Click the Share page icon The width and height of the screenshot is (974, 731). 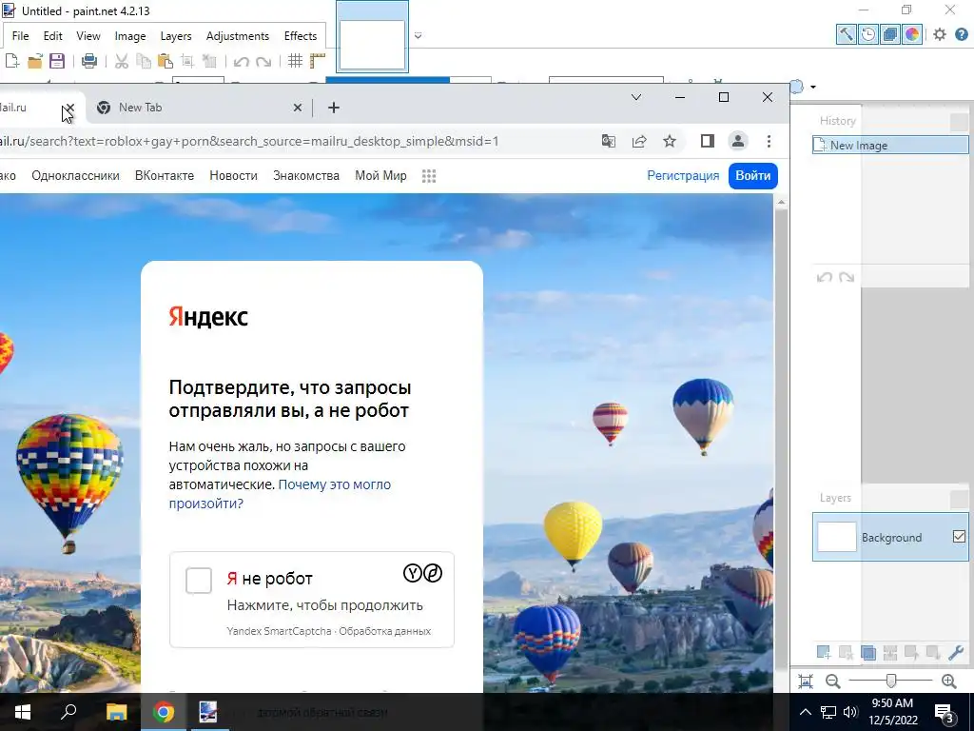point(639,141)
